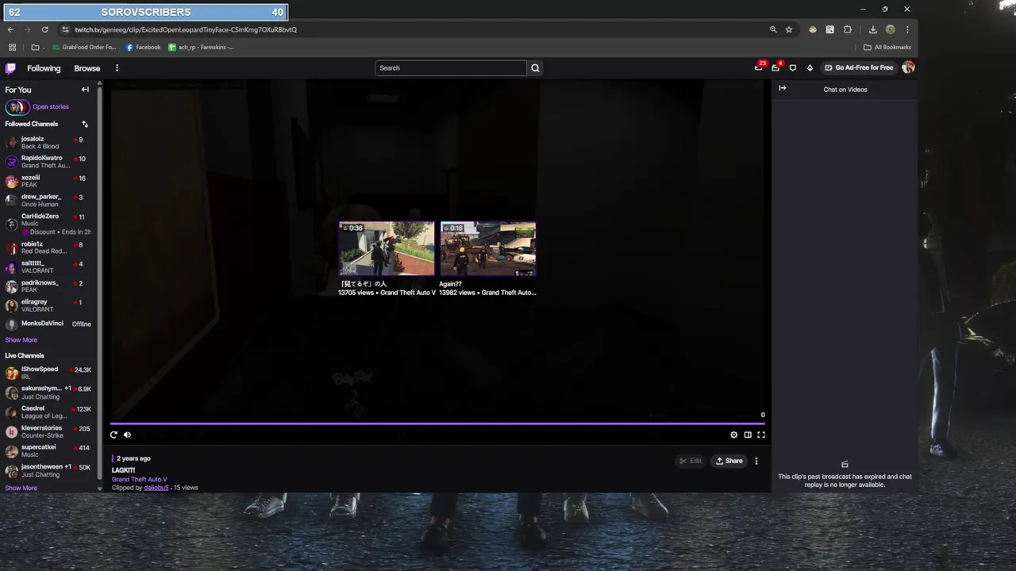Image resolution: width=1016 pixels, height=571 pixels.
Task: Open the browser extensions puzzle icon
Action: click(848, 29)
